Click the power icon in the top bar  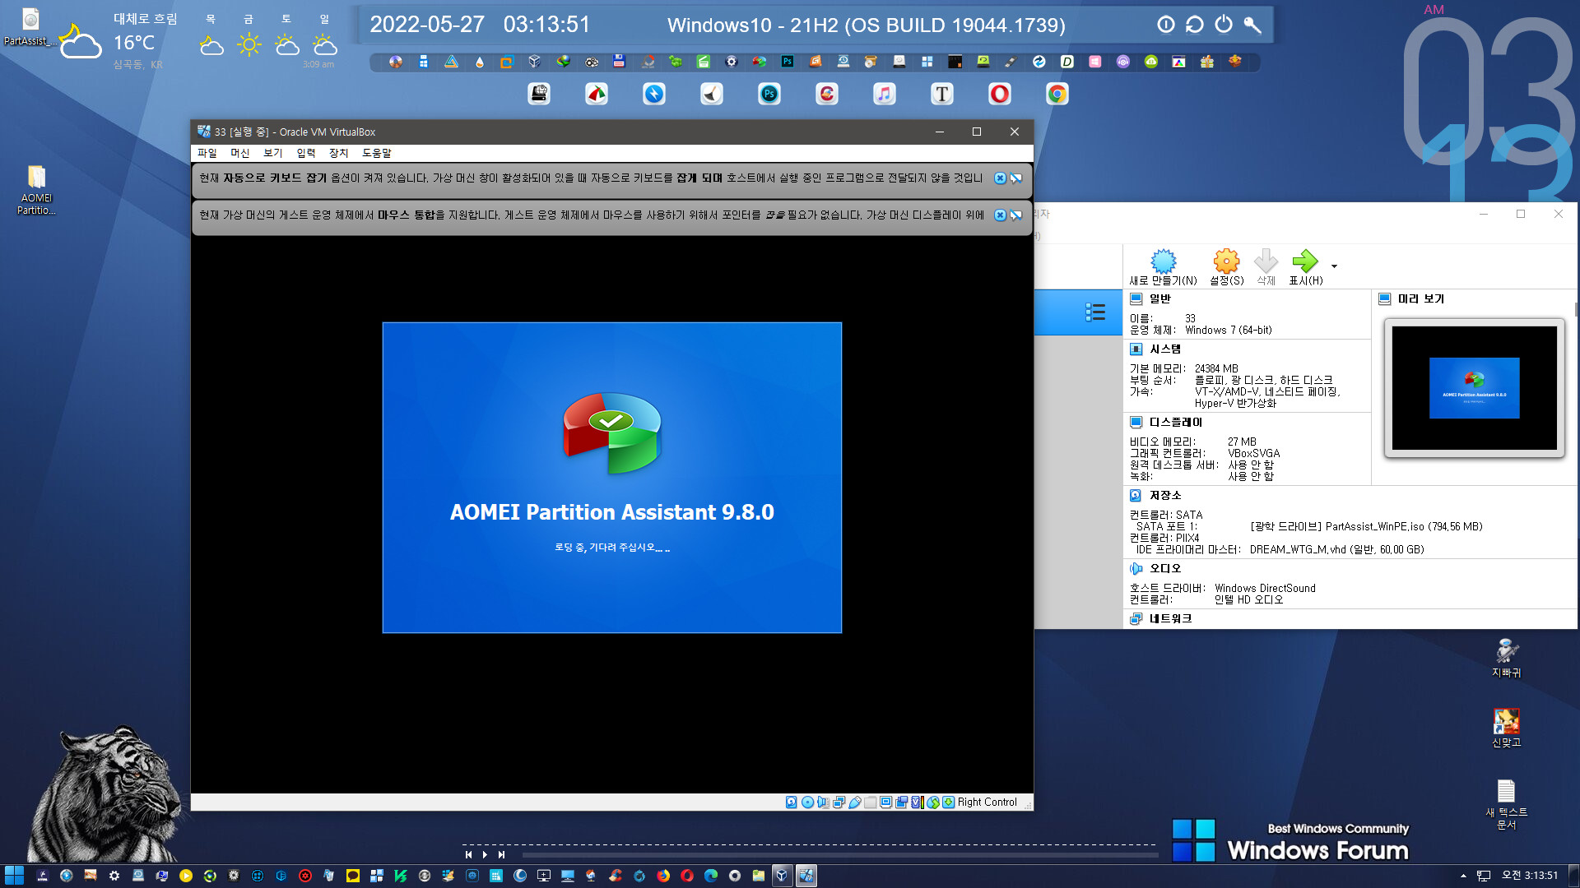click(1224, 25)
